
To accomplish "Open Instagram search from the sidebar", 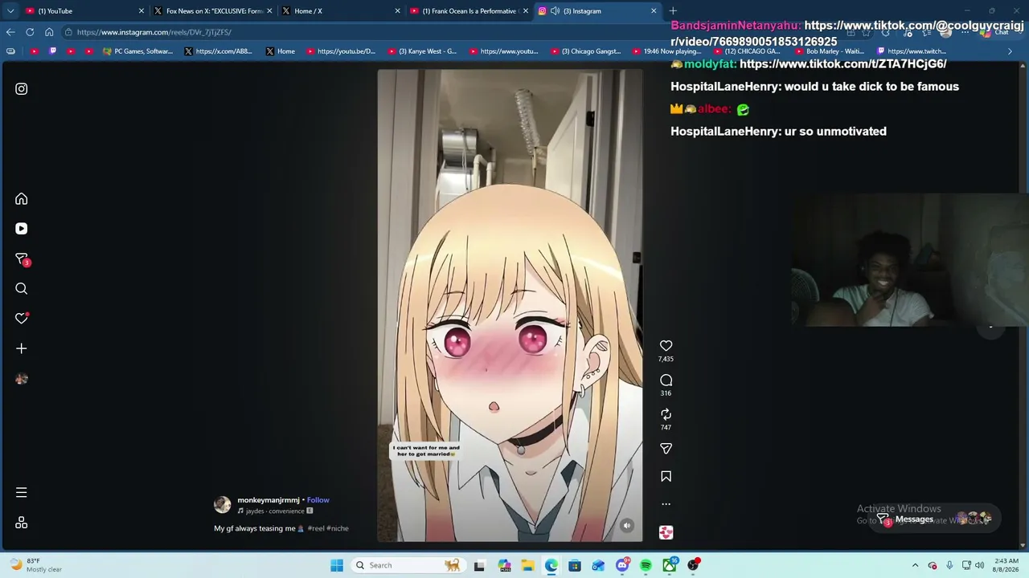I will pos(22,289).
